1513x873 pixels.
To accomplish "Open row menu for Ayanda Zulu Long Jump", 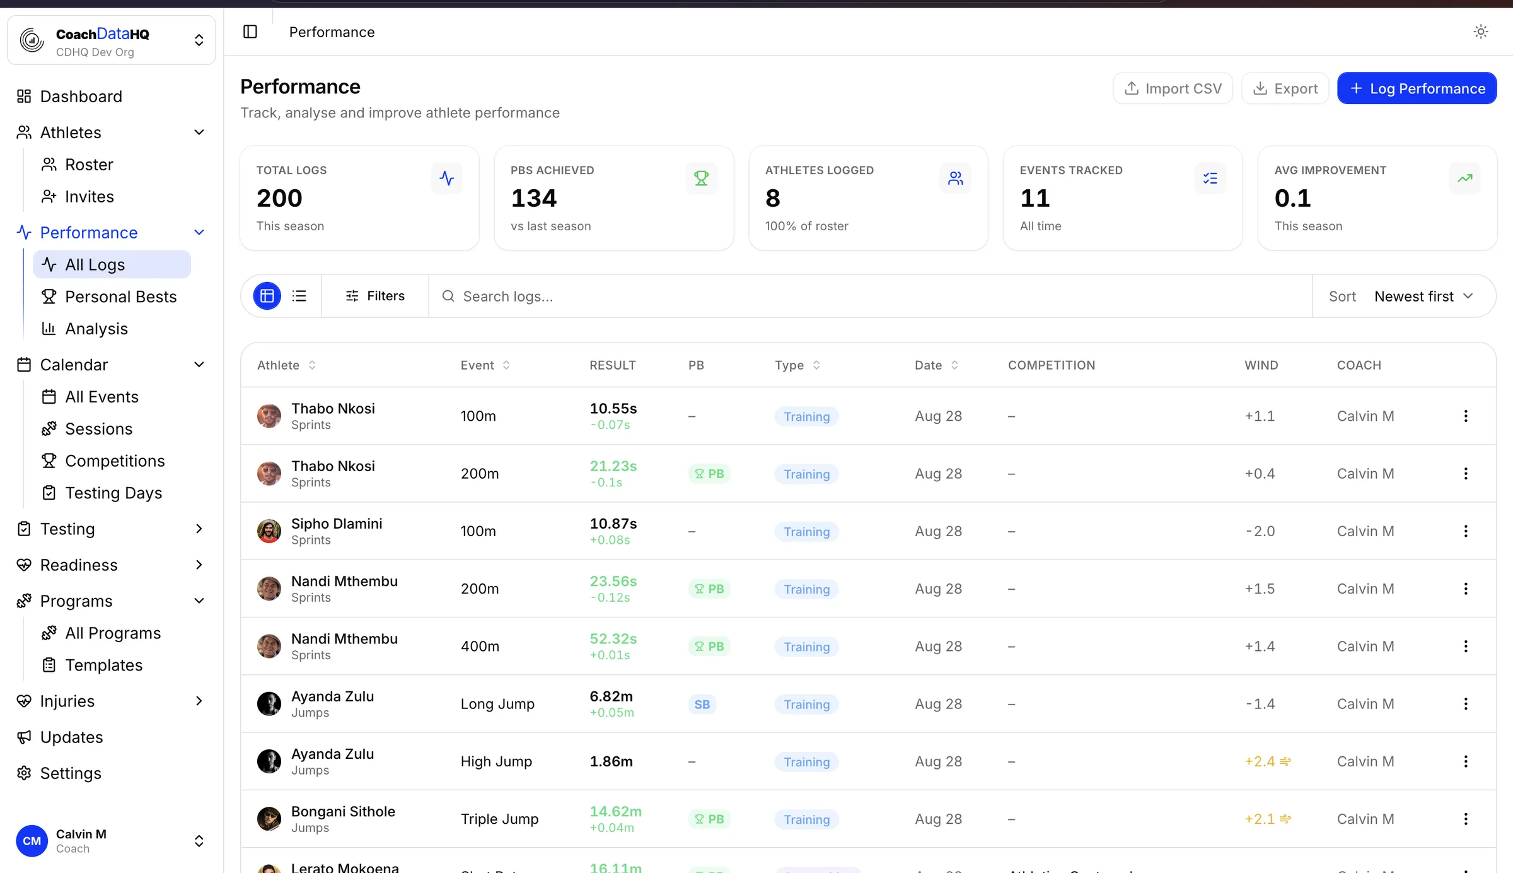I will pyautogui.click(x=1466, y=703).
